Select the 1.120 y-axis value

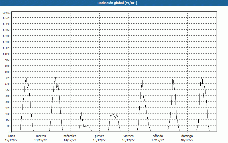pos(7,48)
